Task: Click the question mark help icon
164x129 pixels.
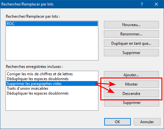Action: pyautogui.click(x=142, y=4)
